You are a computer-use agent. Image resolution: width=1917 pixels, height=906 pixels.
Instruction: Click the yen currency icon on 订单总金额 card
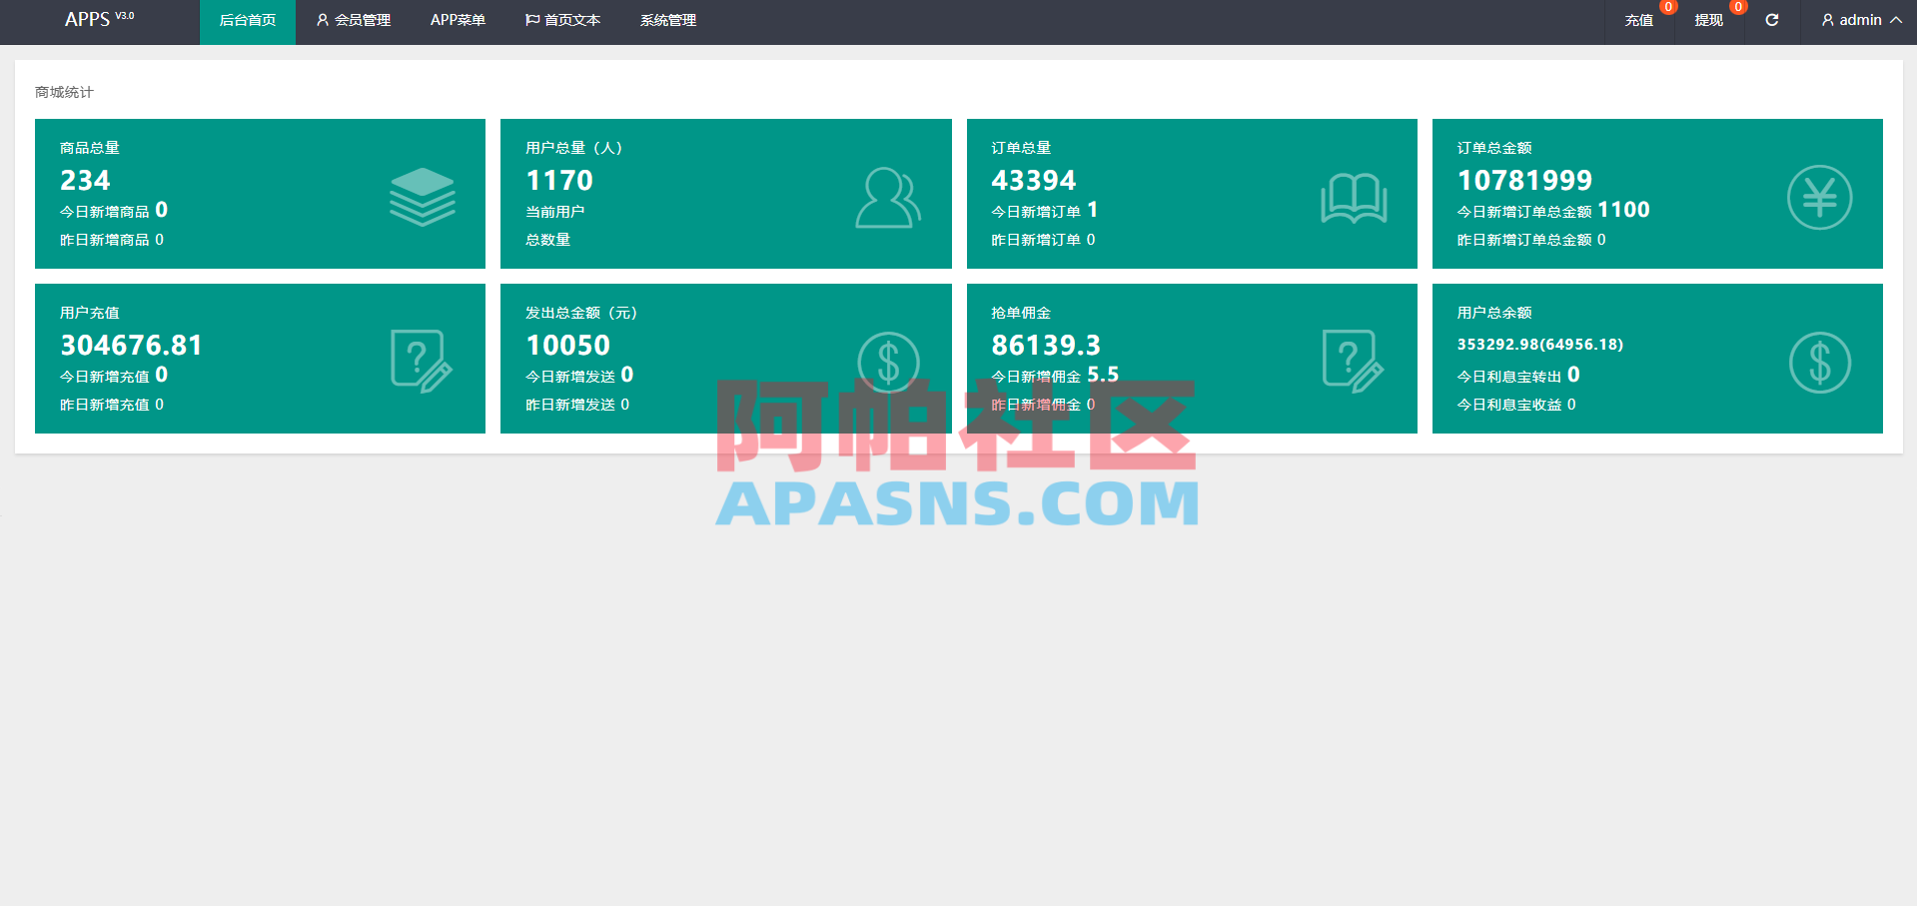point(1819,196)
